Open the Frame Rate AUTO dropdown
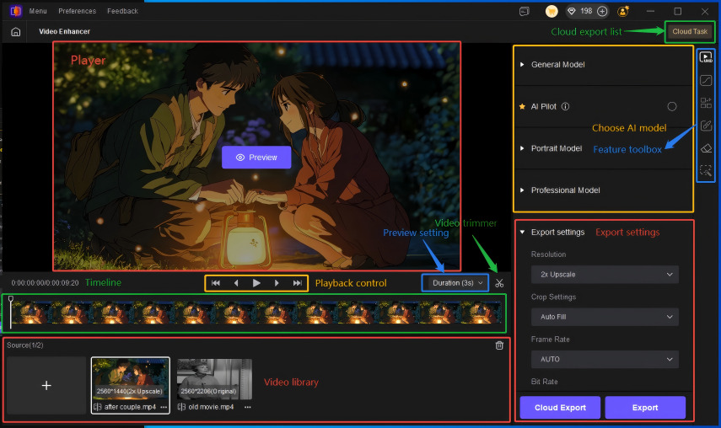721x428 pixels. pos(605,359)
